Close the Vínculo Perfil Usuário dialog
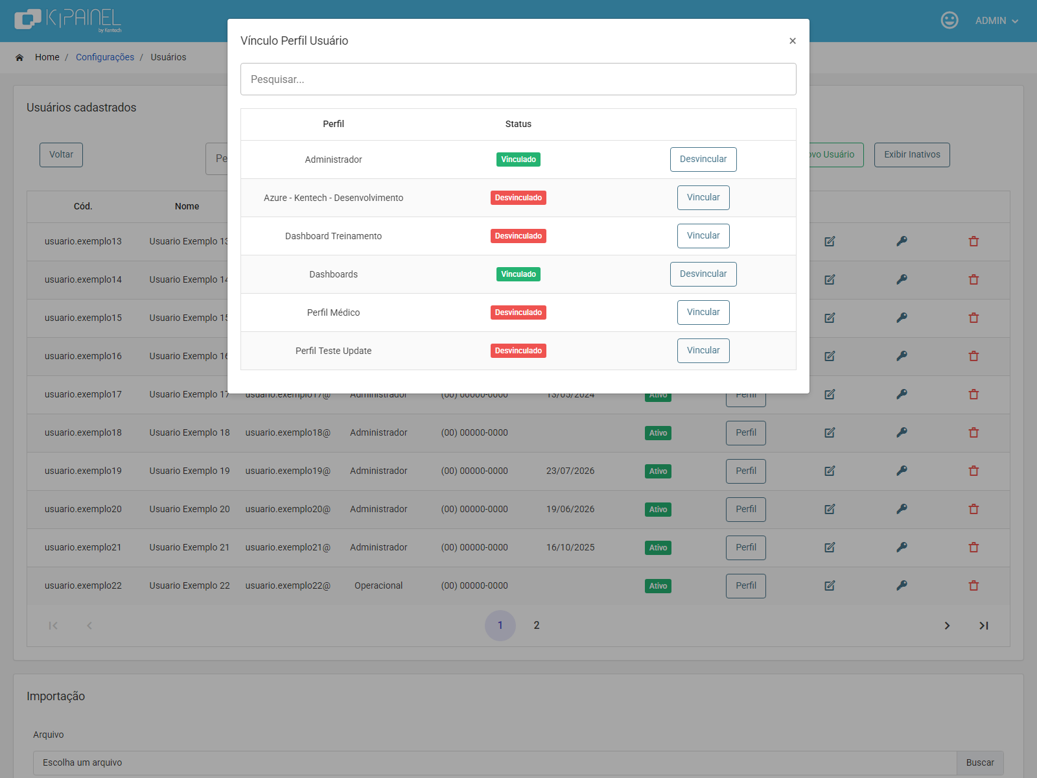 (x=792, y=41)
